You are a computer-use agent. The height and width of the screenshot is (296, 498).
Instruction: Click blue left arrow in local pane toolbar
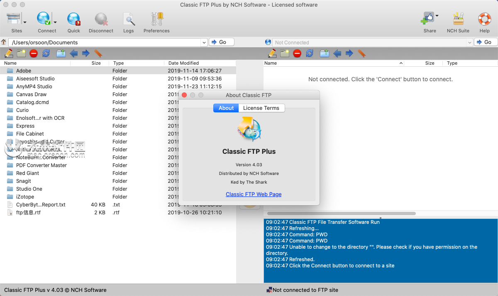pyautogui.click(x=73, y=53)
